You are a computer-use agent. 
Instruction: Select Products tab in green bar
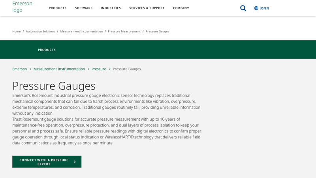[x=47, y=50]
